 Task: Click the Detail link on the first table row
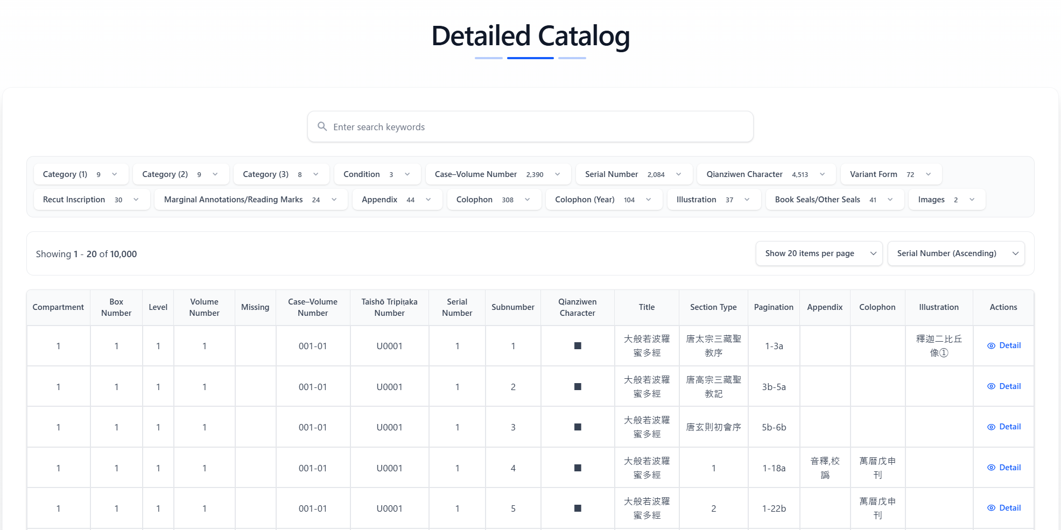click(x=1010, y=345)
